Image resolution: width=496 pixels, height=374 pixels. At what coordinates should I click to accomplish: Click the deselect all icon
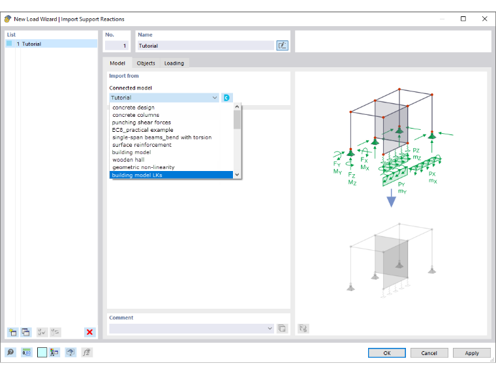click(x=55, y=332)
